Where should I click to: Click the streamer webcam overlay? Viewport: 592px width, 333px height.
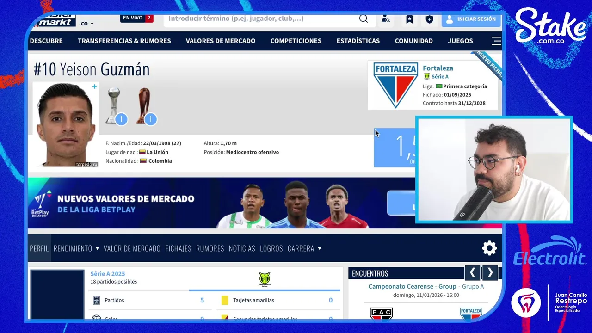(494, 170)
